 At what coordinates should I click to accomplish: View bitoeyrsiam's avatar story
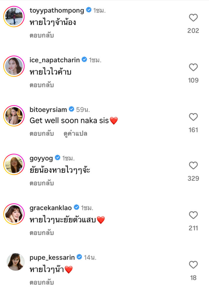14,116
